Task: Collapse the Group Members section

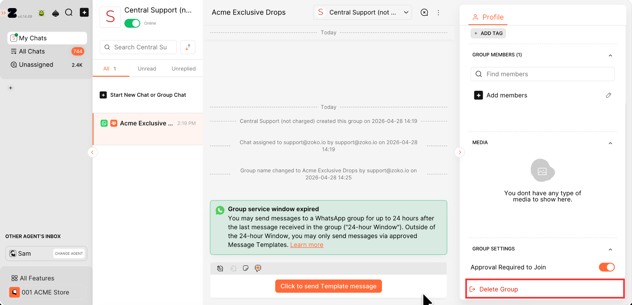Action: pyautogui.click(x=610, y=55)
